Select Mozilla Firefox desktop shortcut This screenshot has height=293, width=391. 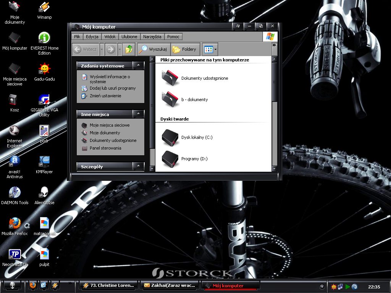click(15, 223)
